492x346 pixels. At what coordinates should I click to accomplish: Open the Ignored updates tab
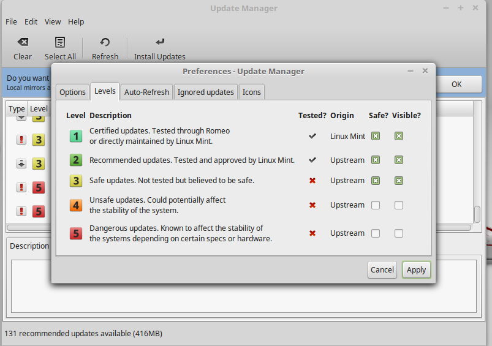coord(205,92)
